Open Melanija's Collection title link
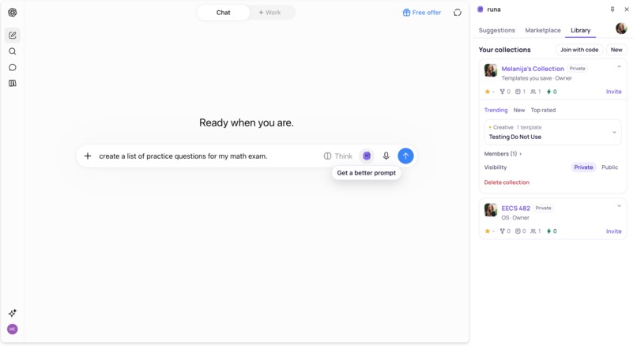 point(532,69)
